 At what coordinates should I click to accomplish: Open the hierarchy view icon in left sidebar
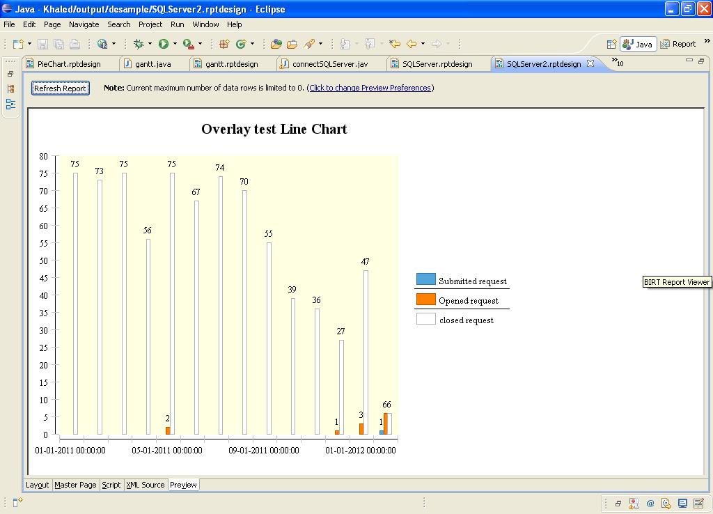(x=11, y=88)
